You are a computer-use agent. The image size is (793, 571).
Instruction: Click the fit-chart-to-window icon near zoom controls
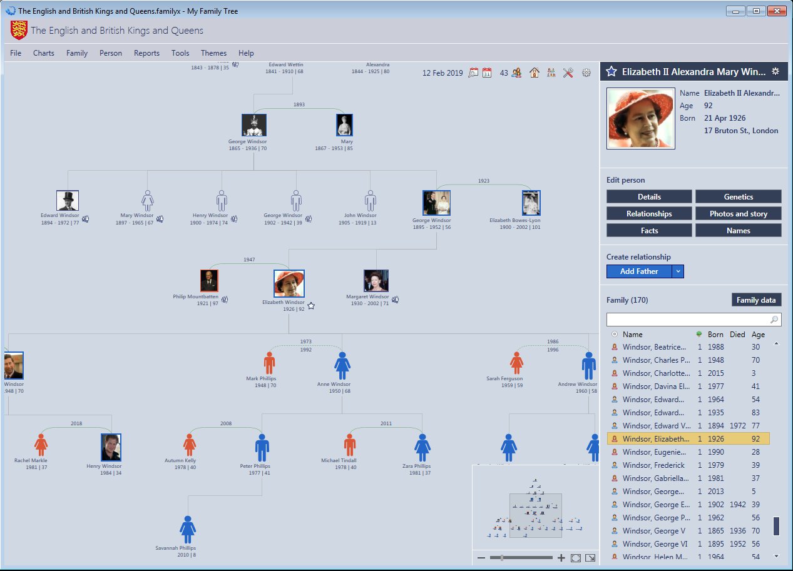575,557
